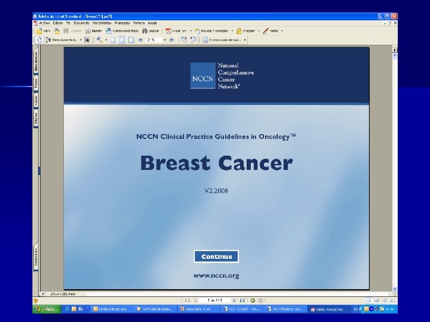Open the Proteger dropdown arrow
This screenshot has height=322, width=430.
(259, 31)
